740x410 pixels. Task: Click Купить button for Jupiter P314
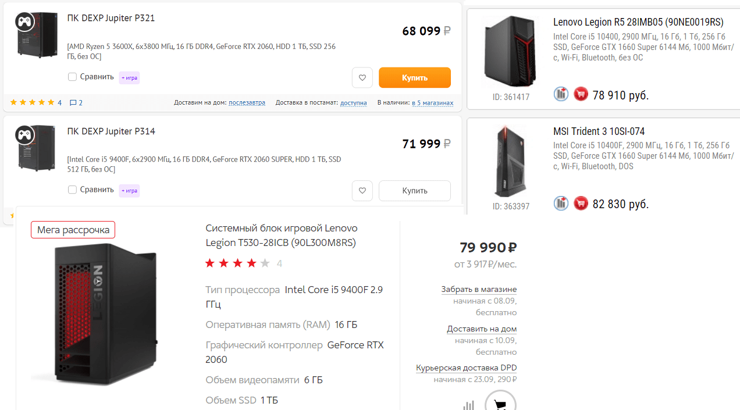[x=414, y=190]
